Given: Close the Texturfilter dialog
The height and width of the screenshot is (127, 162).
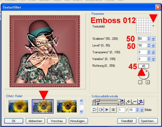Looking at the screenshot, I should pos(158,7).
